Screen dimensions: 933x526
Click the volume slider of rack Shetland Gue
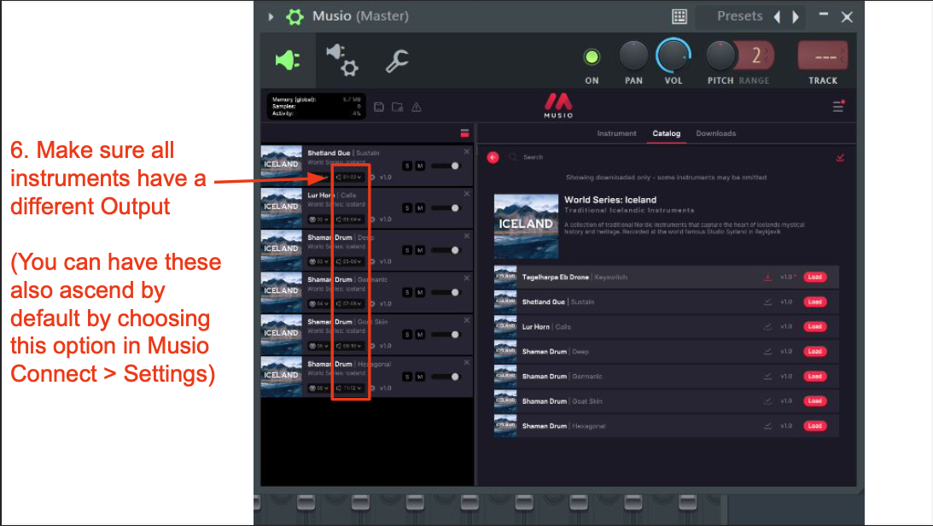click(446, 166)
